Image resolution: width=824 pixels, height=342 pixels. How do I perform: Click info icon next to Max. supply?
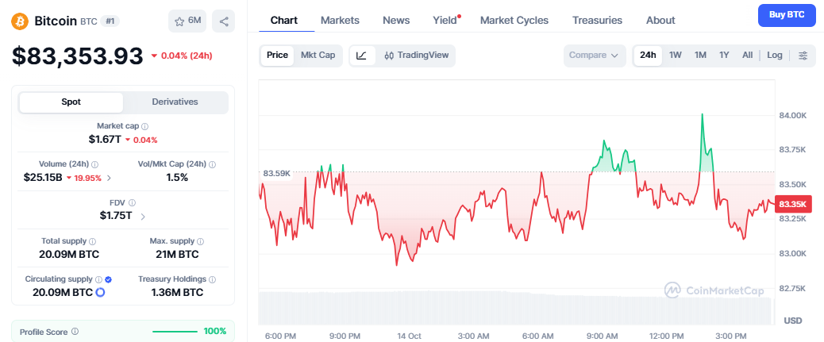pyautogui.click(x=200, y=241)
